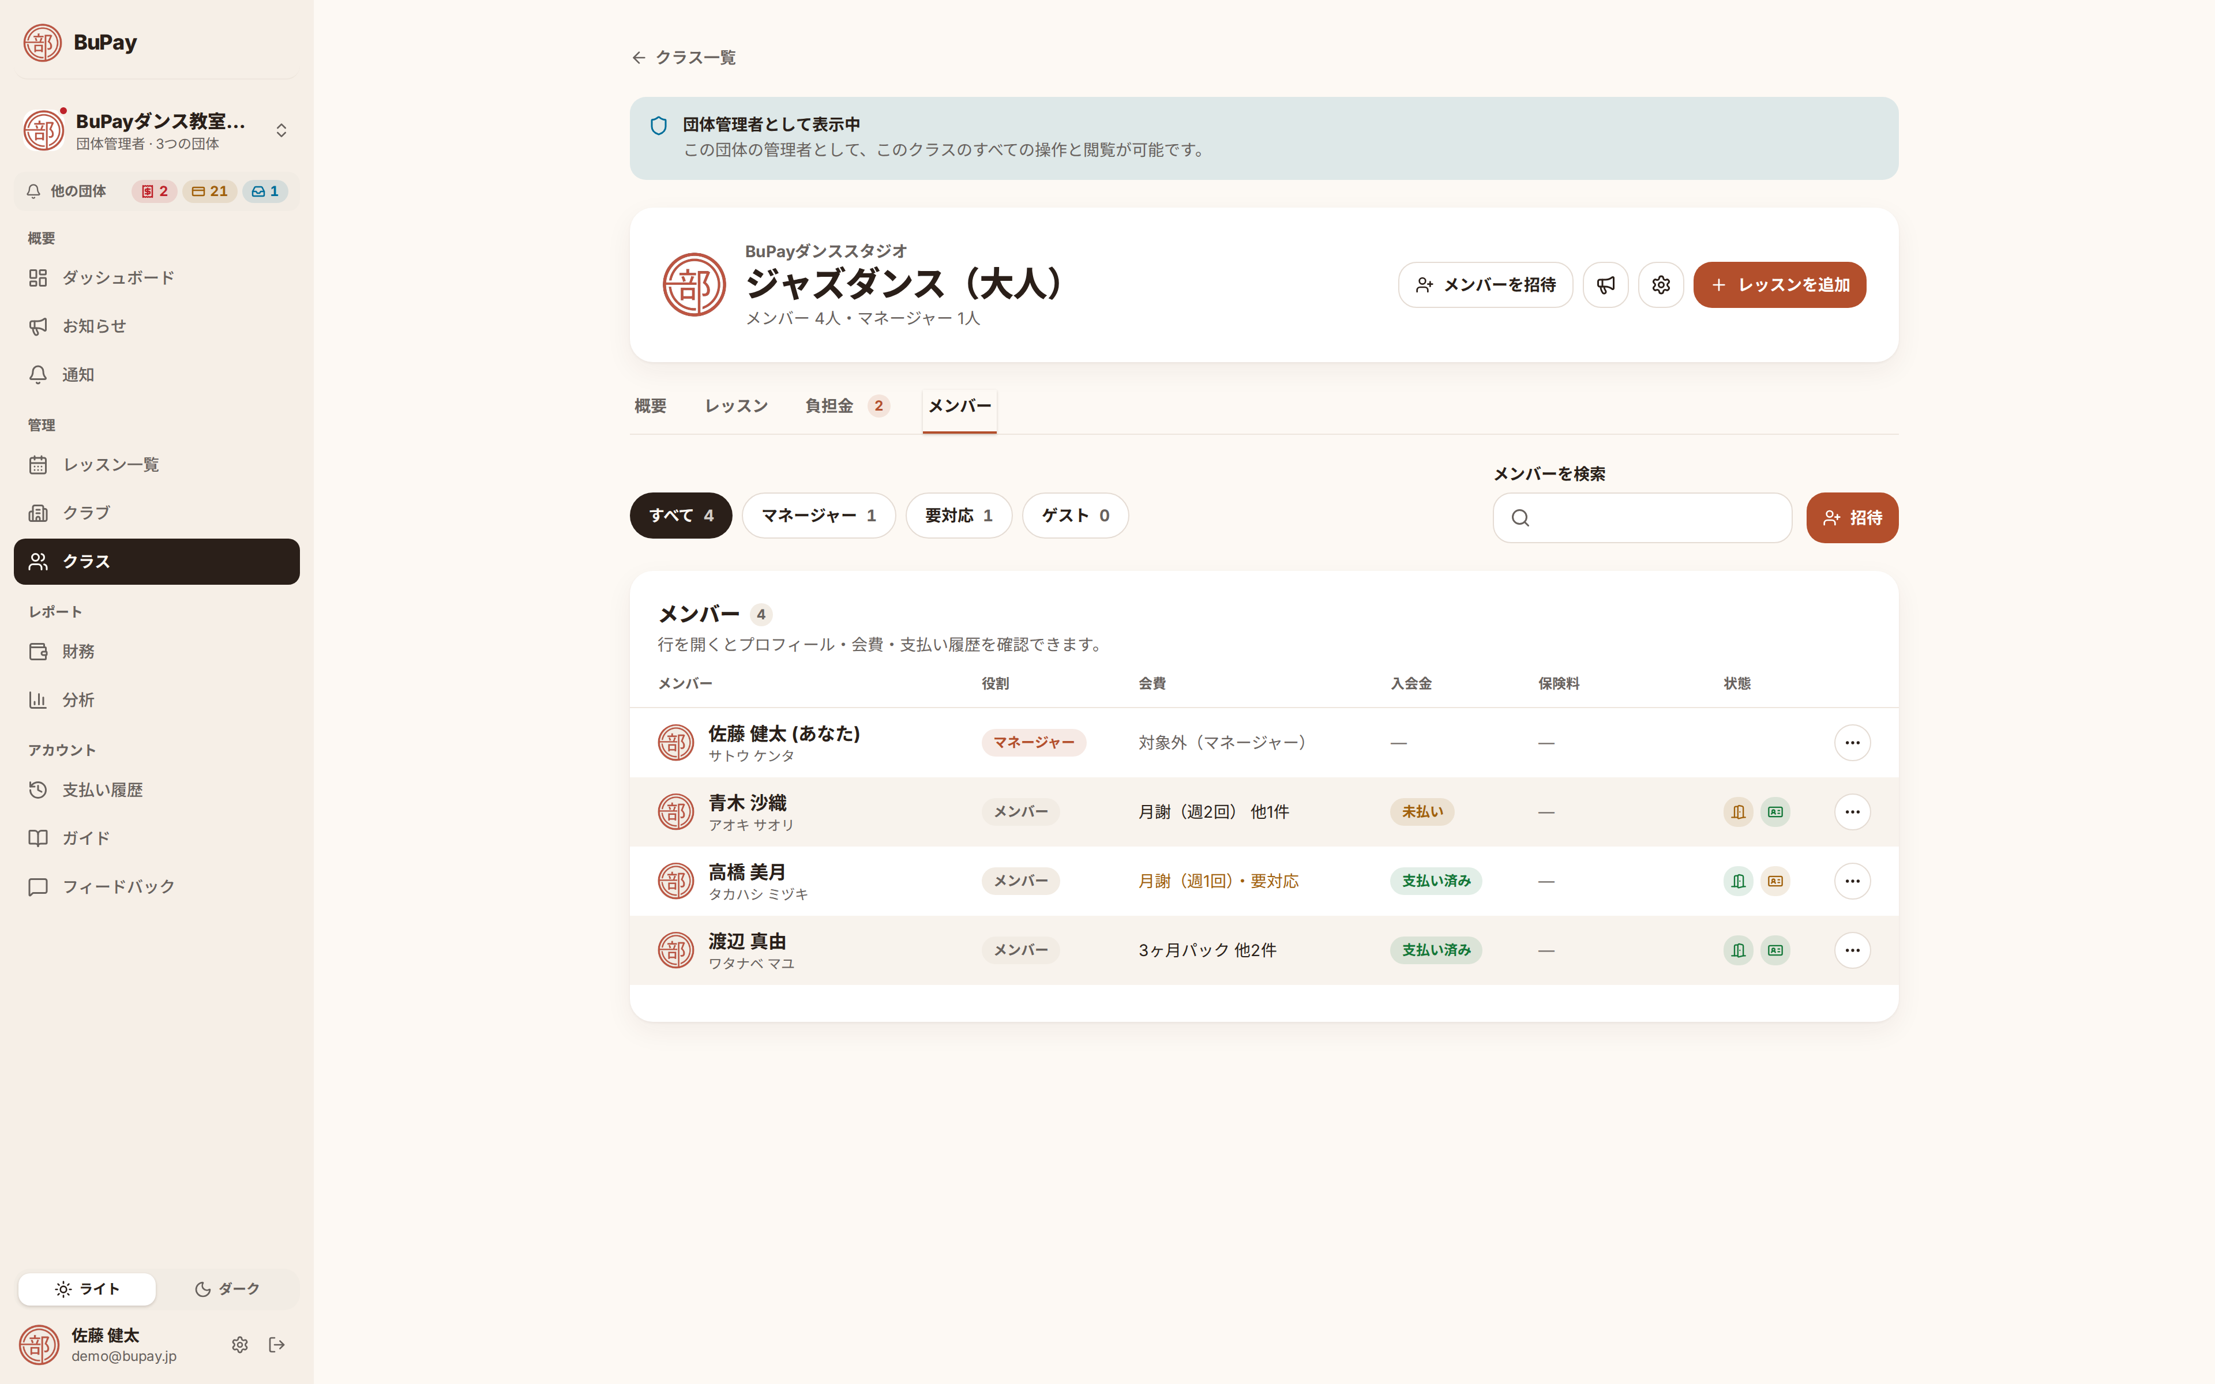
Task: Filter members by 要対応 1
Action: 958,516
